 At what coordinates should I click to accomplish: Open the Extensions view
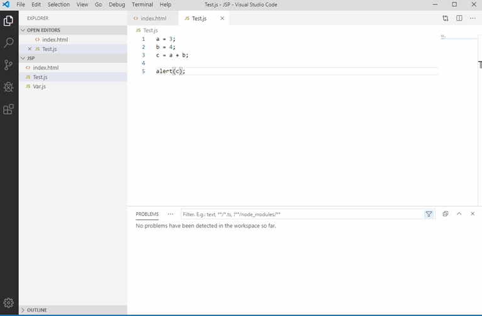point(9,109)
